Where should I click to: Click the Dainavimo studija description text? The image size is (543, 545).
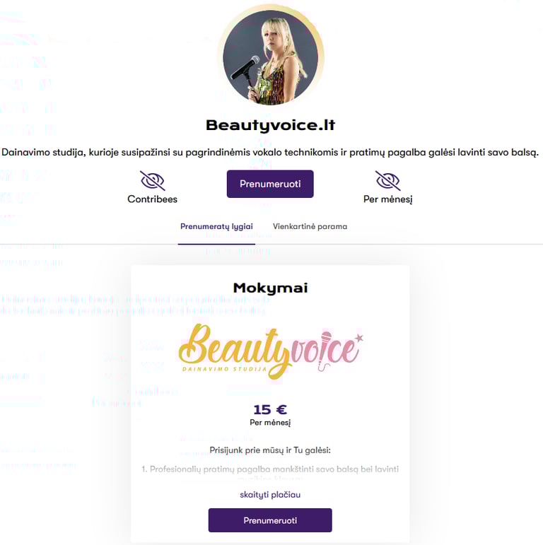pos(270,152)
